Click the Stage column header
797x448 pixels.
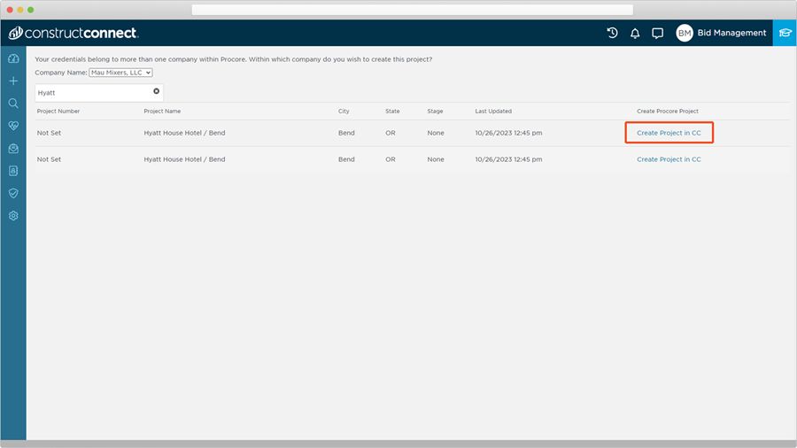(x=435, y=112)
